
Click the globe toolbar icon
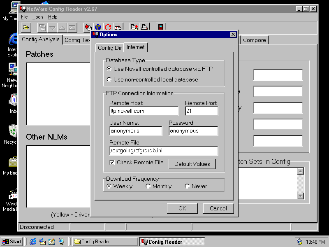(x=98, y=27)
